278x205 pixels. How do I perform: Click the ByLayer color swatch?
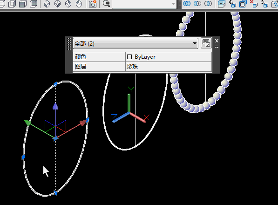129,57
